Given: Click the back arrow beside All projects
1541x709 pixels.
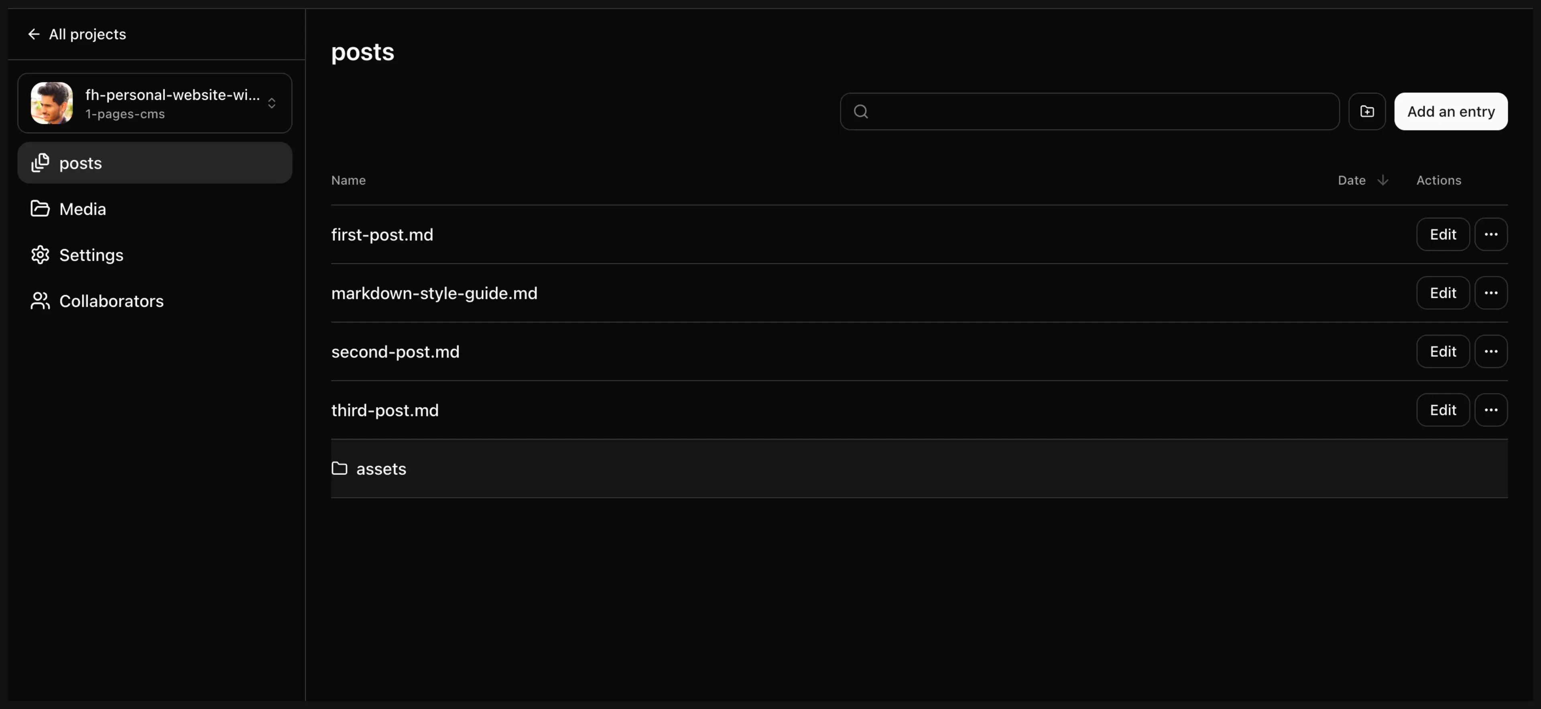Looking at the screenshot, I should coord(33,34).
